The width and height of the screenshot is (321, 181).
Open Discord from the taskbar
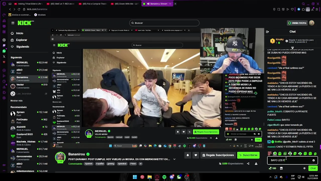[x=172, y=177]
